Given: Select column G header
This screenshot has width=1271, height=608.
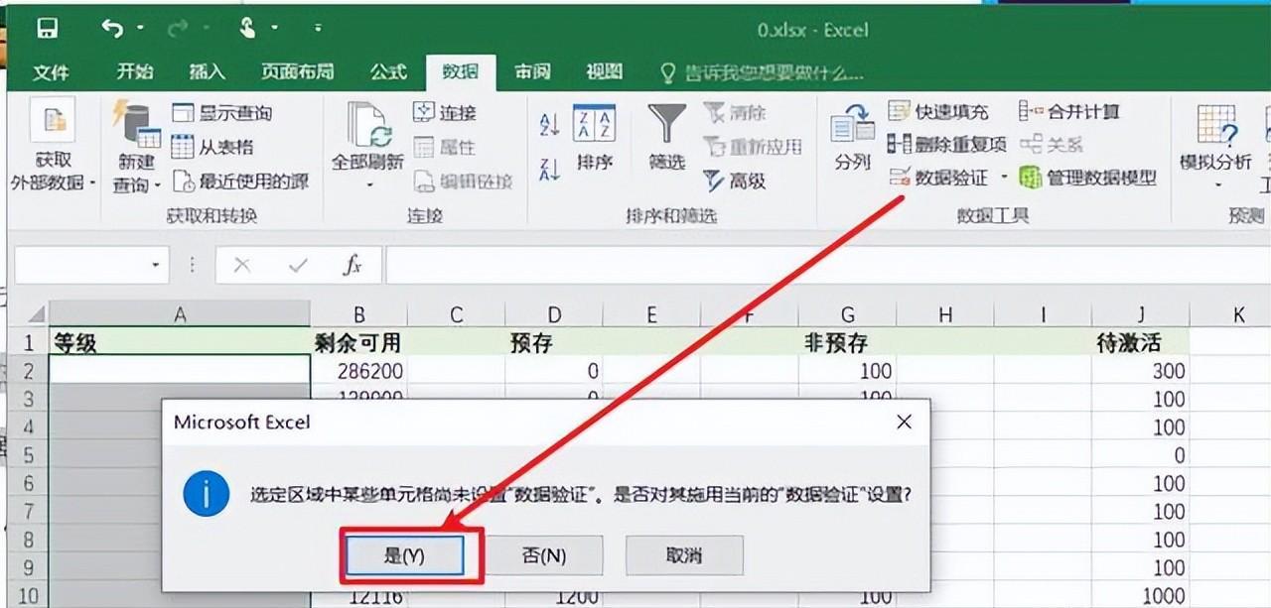Looking at the screenshot, I should click(847, 314).
